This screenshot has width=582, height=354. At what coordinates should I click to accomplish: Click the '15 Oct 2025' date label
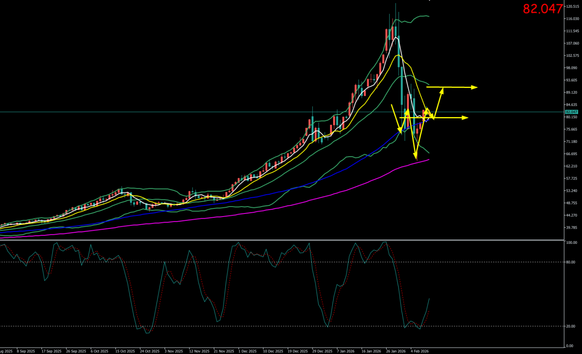124,351
